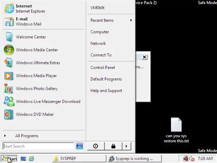
Task: Click into the Start Search field
Action: pyautogui.click(x=38, y=146)
